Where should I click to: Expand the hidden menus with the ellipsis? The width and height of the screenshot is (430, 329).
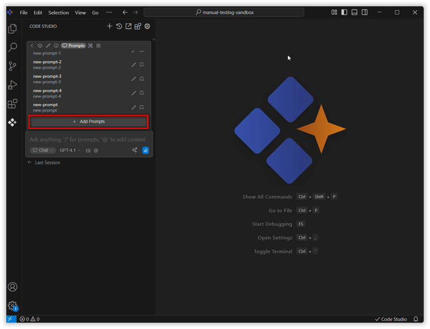[109, 12]
